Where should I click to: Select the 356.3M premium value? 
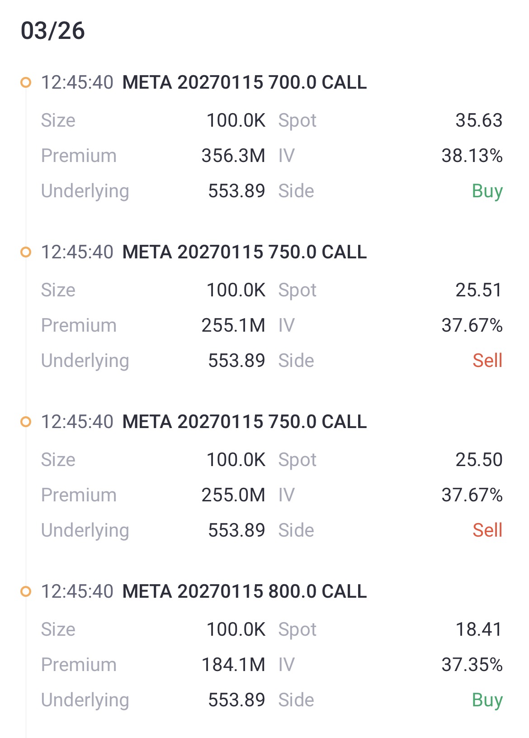[x=233, y=156]
